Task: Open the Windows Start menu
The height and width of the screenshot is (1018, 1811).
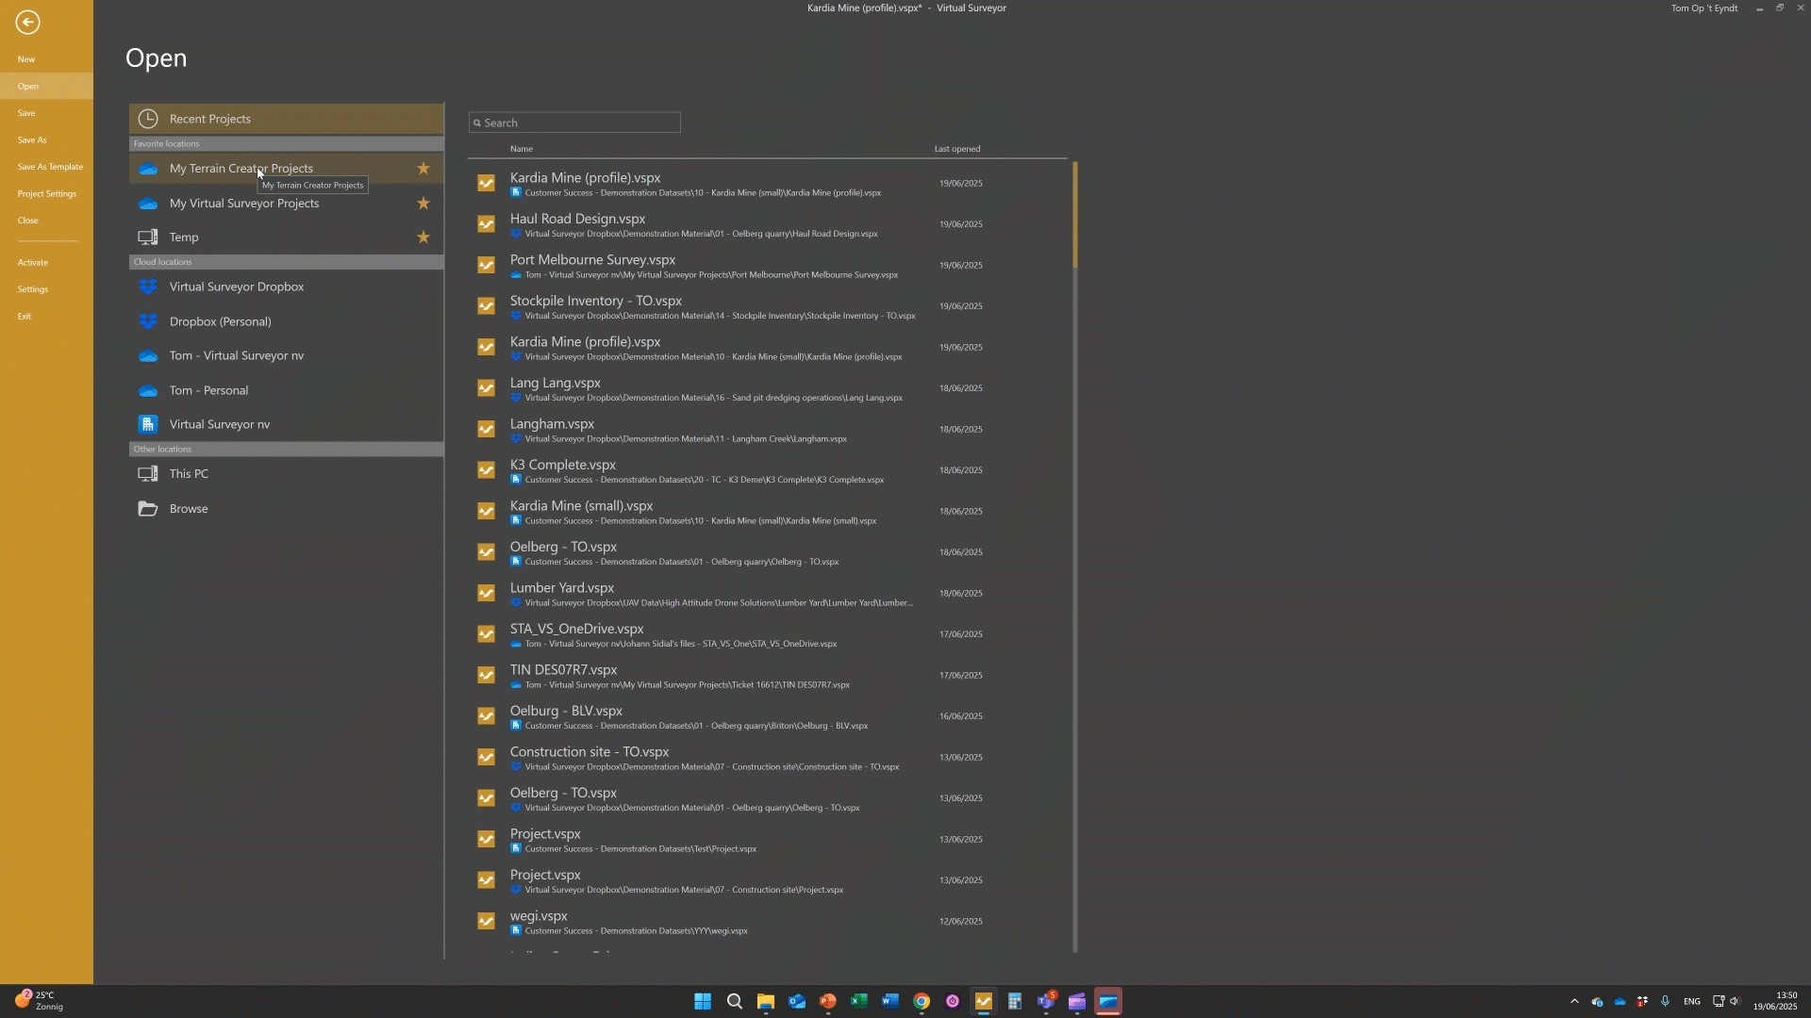Action: [x=703, y=1001]
